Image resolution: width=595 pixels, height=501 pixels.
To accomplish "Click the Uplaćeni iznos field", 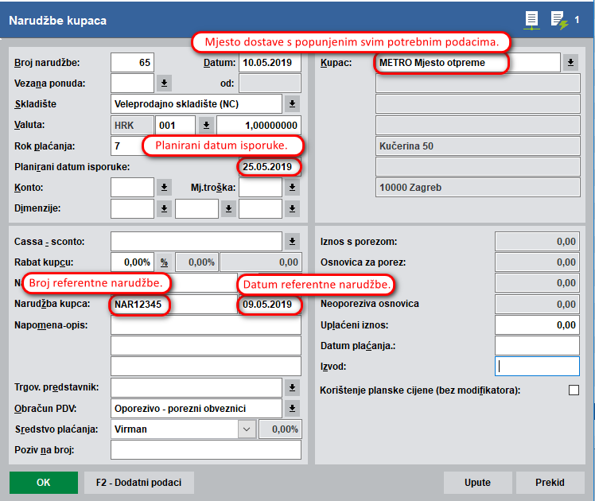I will point(537,325).
